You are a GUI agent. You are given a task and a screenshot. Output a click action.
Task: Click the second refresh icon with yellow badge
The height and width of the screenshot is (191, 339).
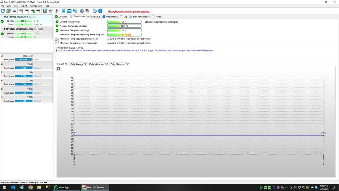coord(8,11)
